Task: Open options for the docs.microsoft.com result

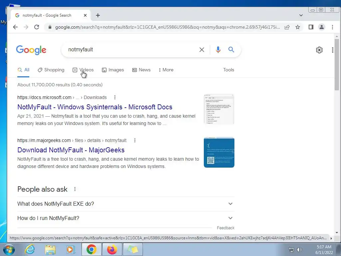Action: click(x=115, y=97)
